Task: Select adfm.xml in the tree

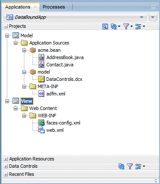Action: [56, 94]
